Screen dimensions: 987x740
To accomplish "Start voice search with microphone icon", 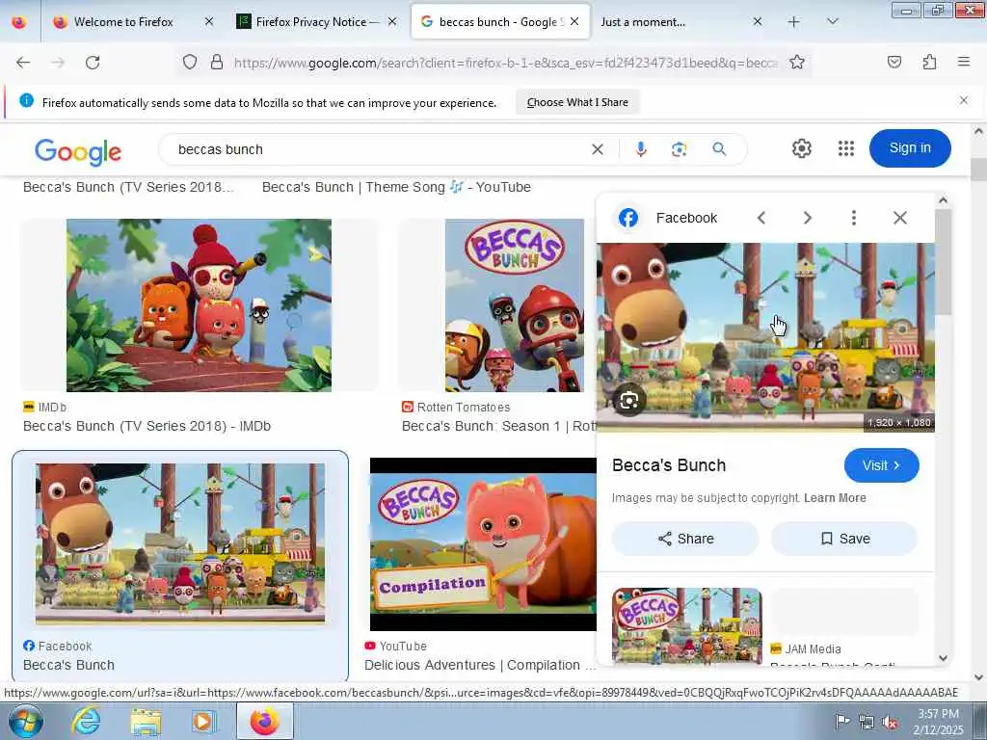I will (x=641, y=149).
